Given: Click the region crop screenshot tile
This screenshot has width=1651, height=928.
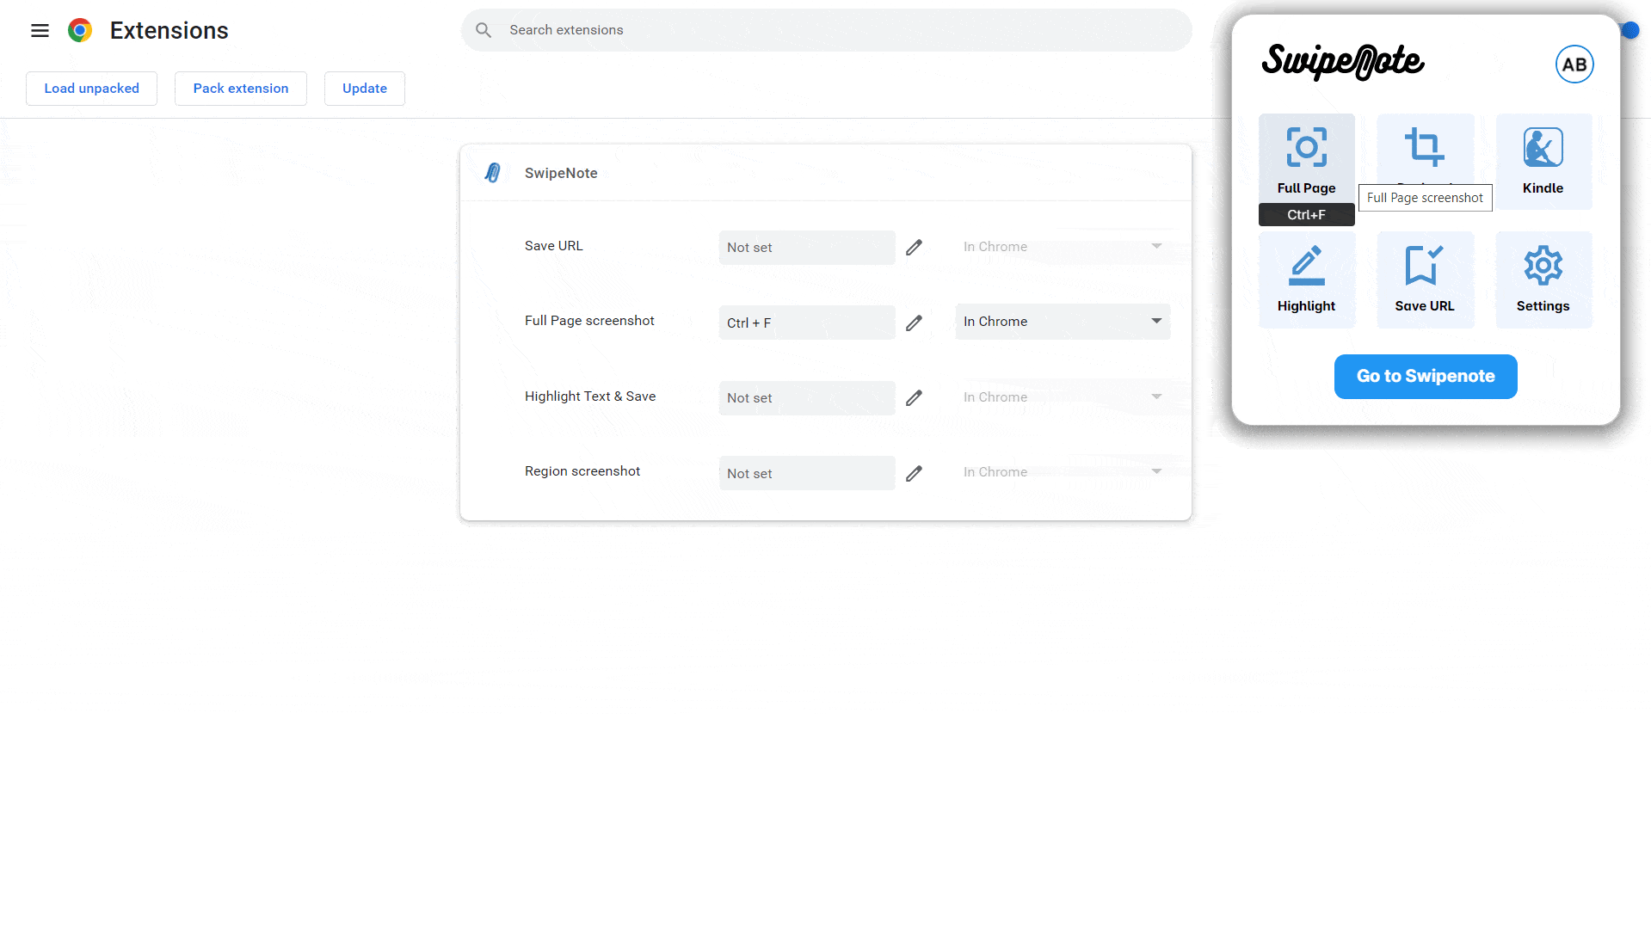Looking at the screenshot, I should click(x=1425, y=149).
